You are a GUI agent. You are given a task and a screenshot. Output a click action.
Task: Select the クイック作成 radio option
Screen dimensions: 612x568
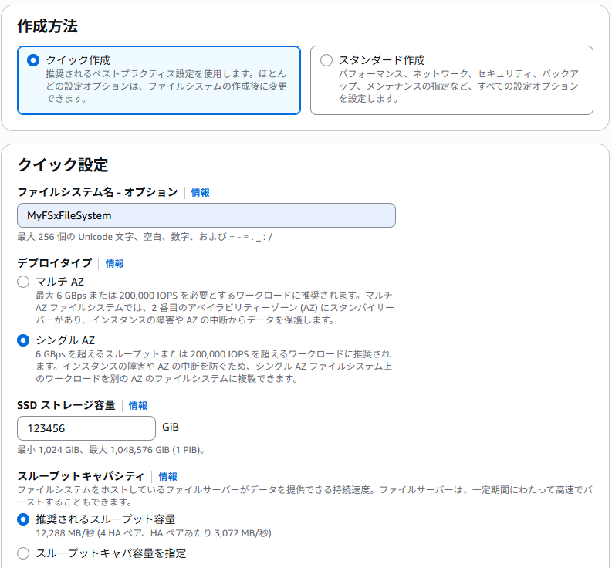(33, 60)
